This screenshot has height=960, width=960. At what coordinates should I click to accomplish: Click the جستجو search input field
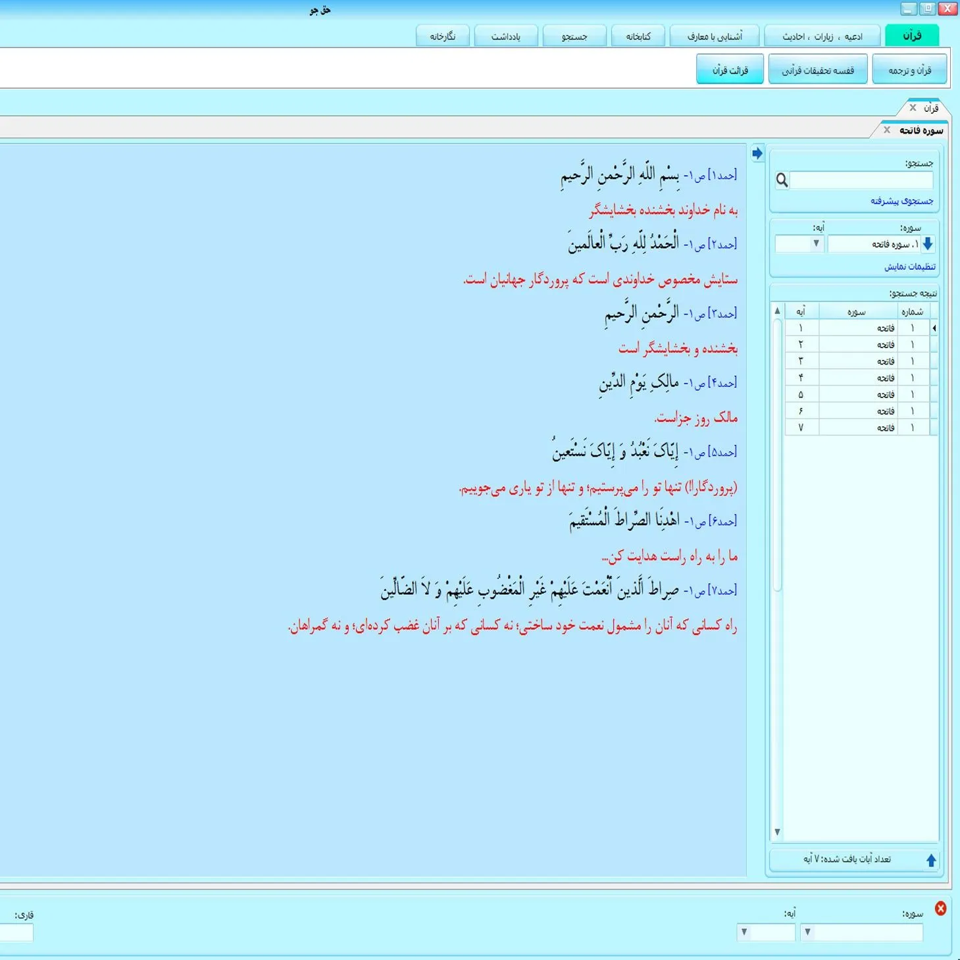pos(861,180)
